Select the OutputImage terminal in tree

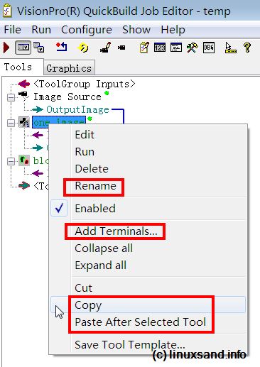coord(77,109)
